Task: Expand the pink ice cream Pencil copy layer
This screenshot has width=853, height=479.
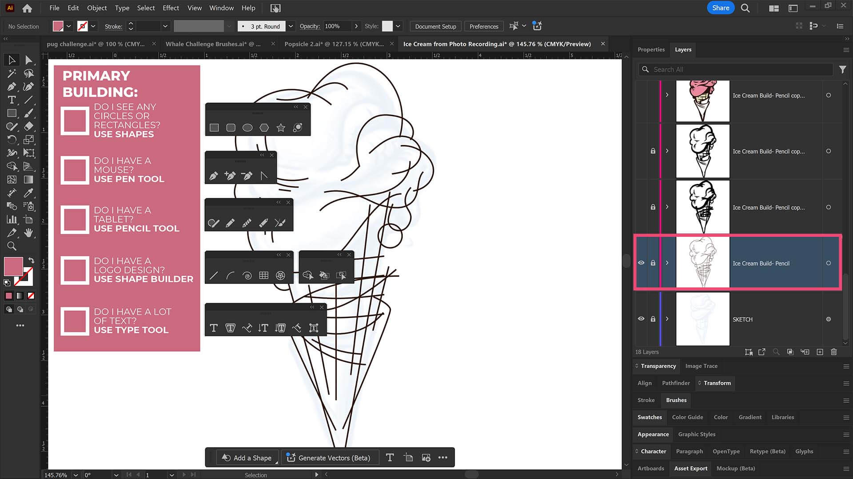Action: [x=667, y=95]
